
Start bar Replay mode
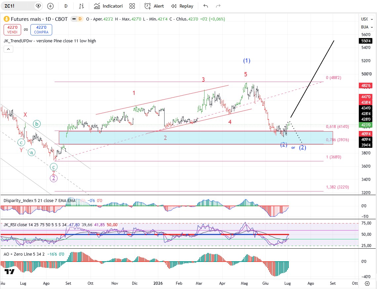coord(182,6)
